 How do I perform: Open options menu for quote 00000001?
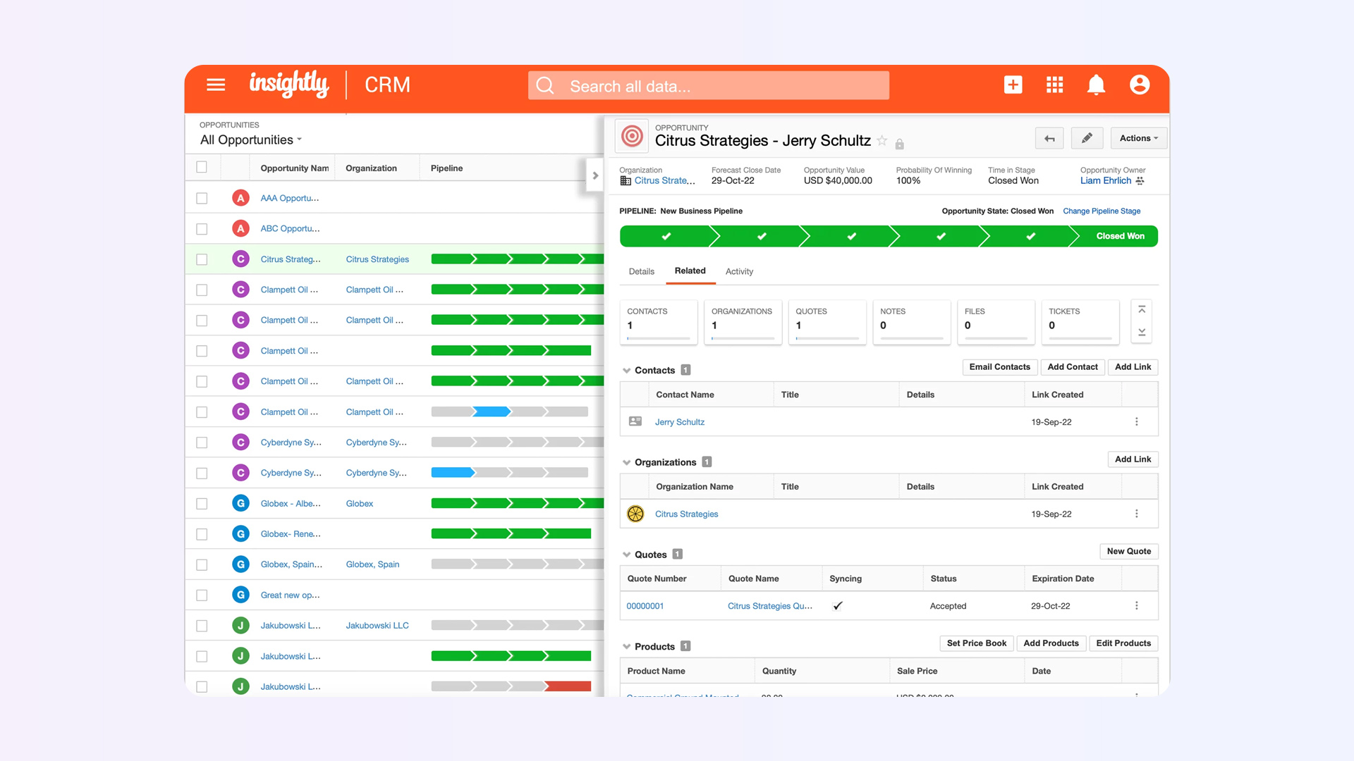1136,606
